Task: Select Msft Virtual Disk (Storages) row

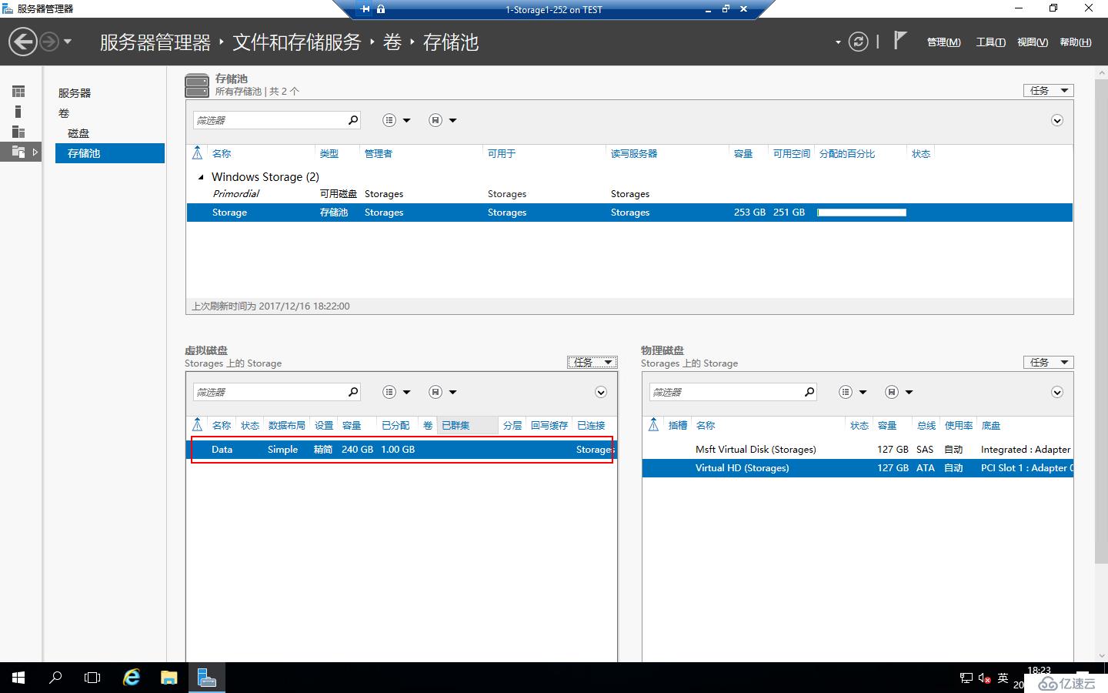Action: pos(858,450)
